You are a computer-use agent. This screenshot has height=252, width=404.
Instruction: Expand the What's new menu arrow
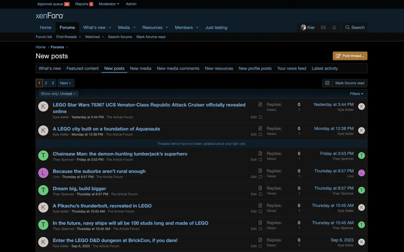click(x=110, y=27)
